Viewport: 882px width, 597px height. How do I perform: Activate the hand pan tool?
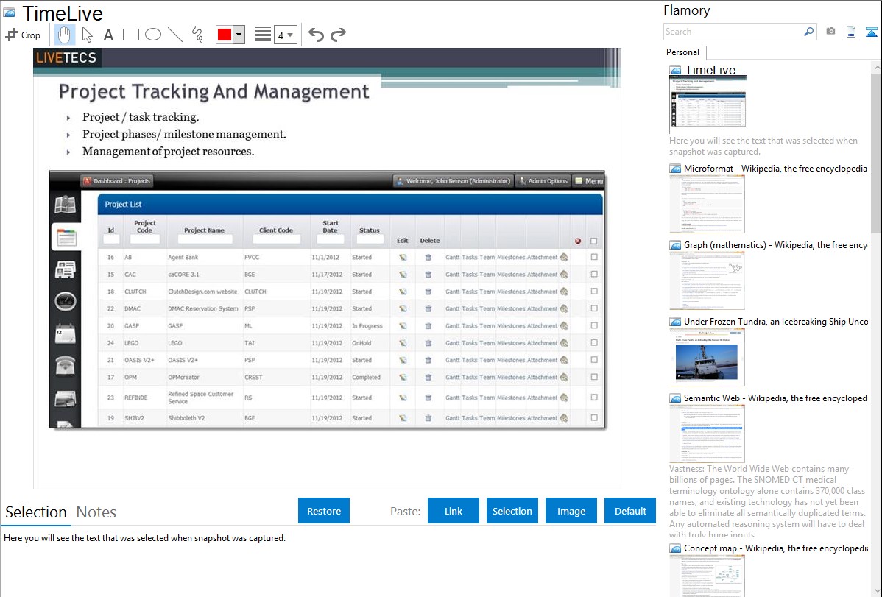pyautogui.click(x=65, y=35)
